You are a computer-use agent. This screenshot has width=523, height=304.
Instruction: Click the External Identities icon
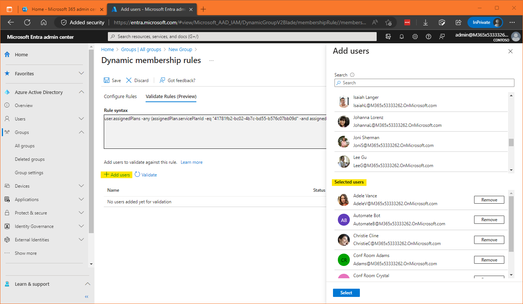tap(7, 240)
